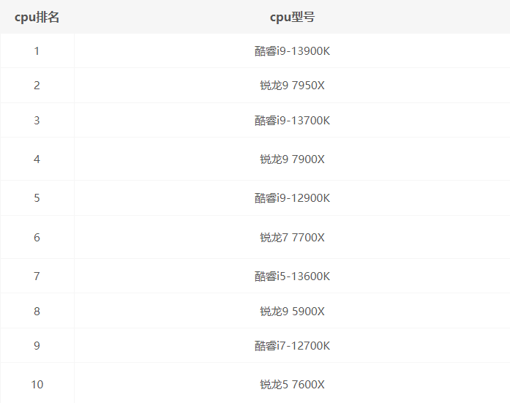Screen dimensions: 510x403
Task: Click rank number 2 cell
Action: (37, 86)
